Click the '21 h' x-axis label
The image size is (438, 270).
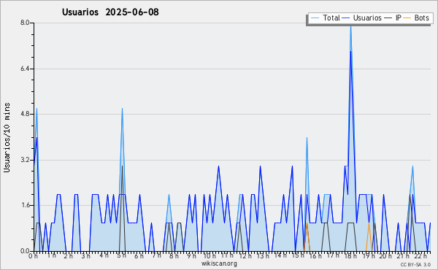[x=404, y=256]
